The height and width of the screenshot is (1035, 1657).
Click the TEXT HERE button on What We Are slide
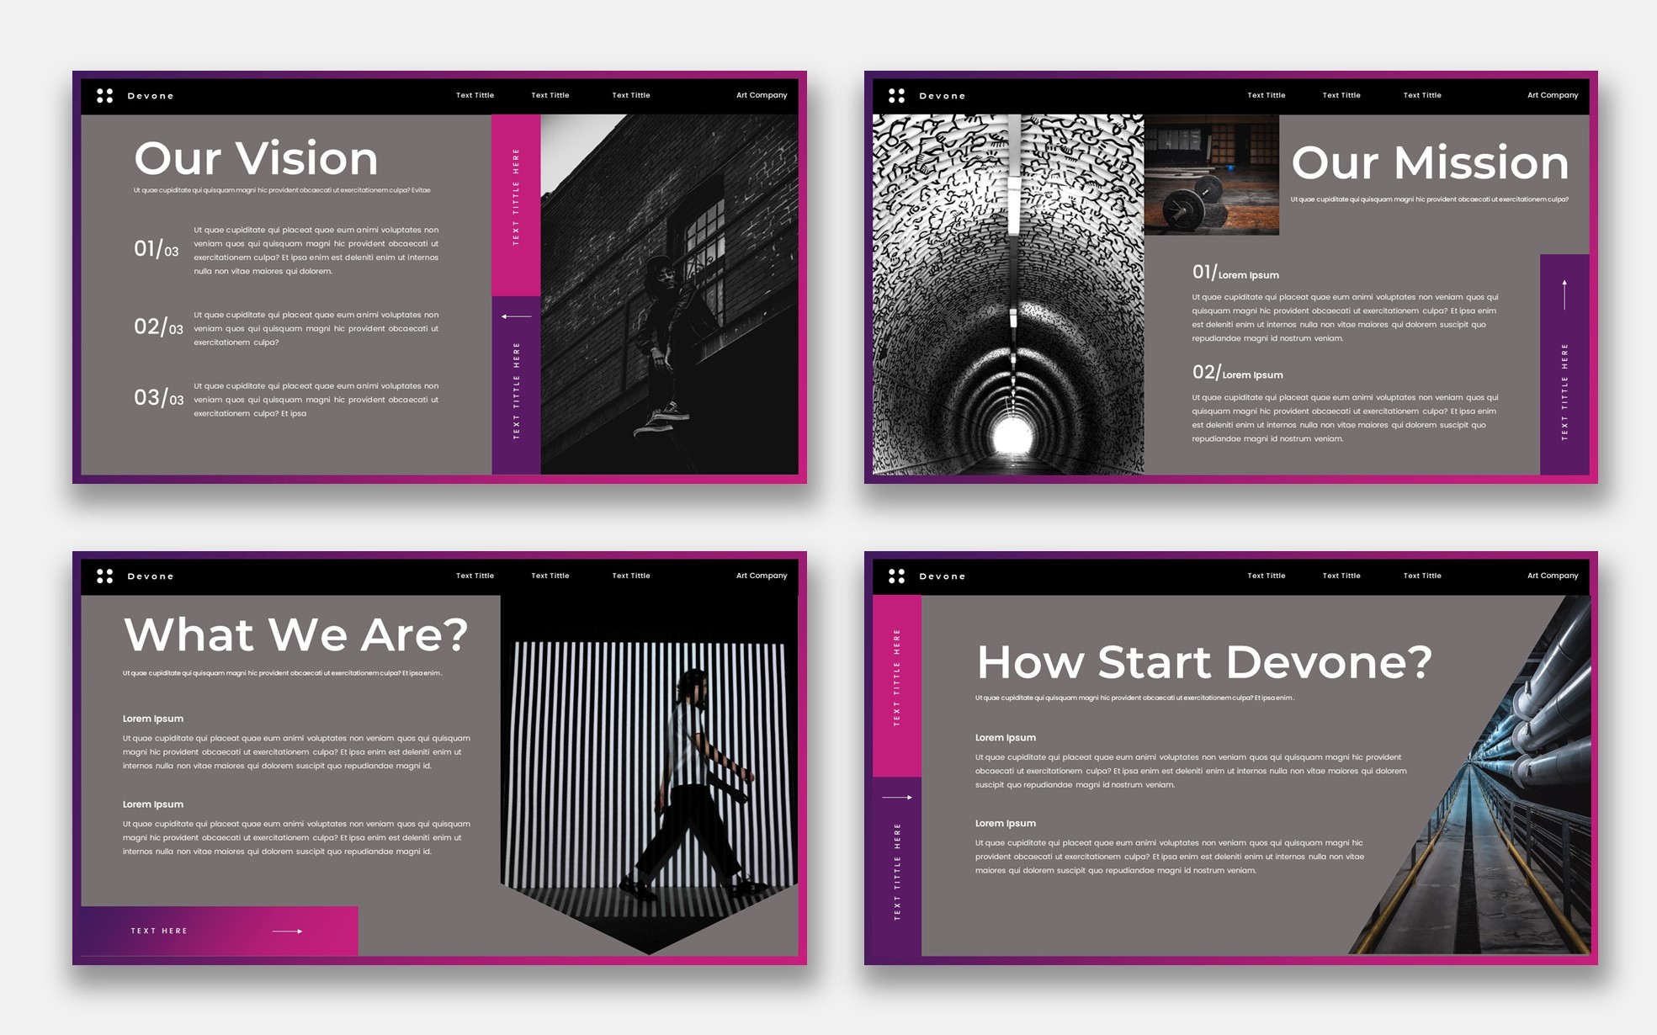160,931
